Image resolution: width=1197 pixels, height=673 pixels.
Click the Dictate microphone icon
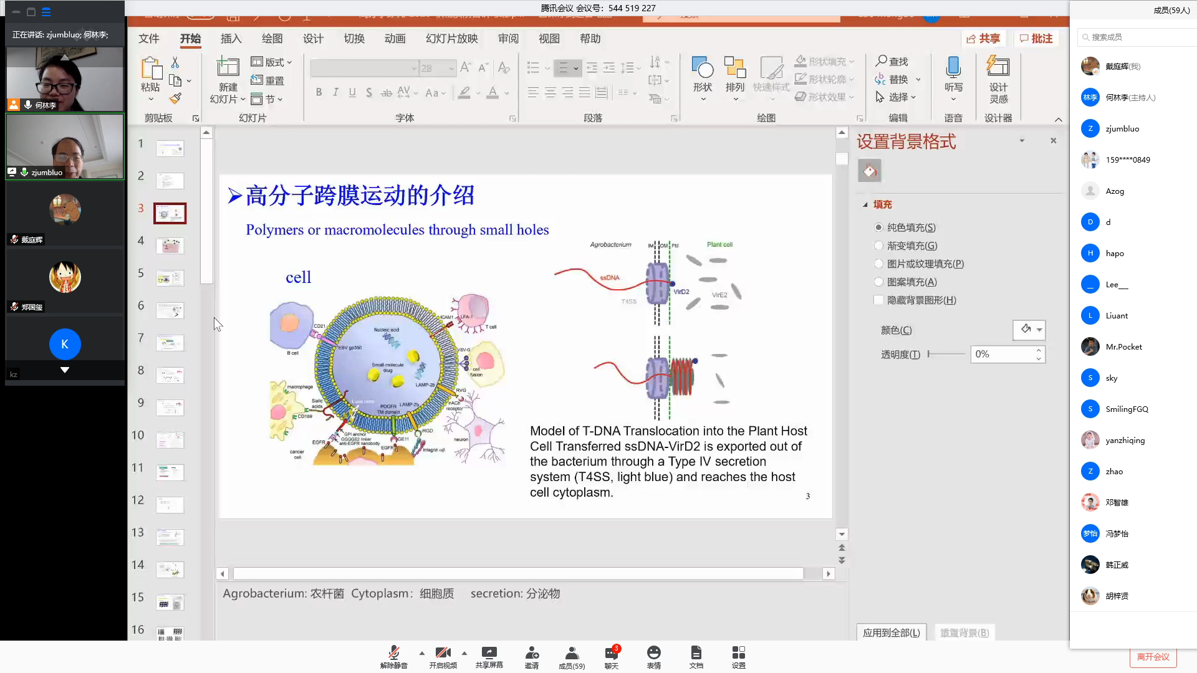coord(953,67)
